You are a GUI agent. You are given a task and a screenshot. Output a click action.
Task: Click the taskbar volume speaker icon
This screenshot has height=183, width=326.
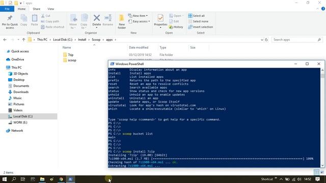coord(299,179)
